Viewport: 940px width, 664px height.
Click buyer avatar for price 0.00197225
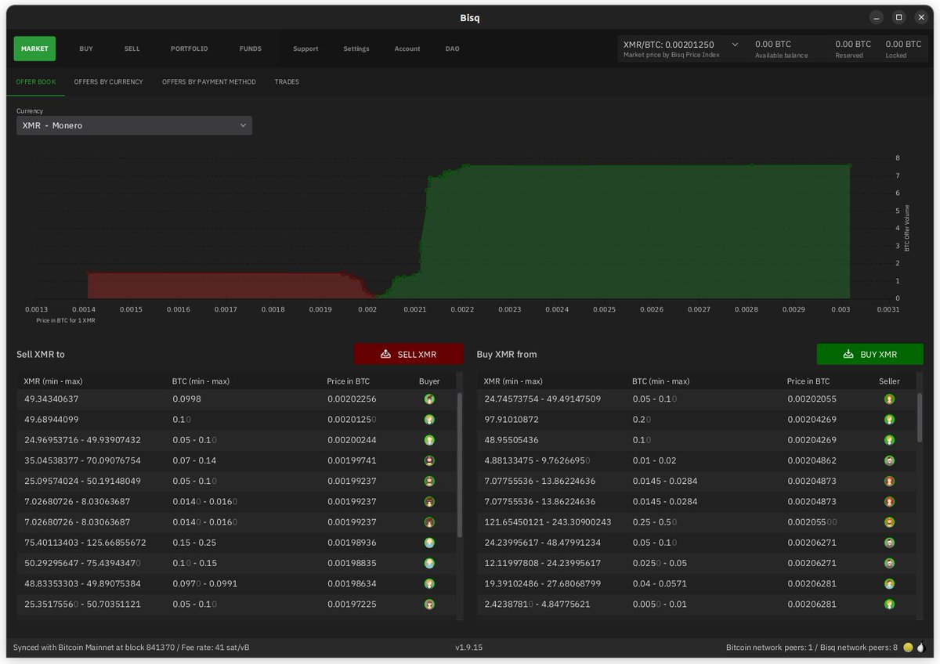pyautogui.click(x=429, y=604)
